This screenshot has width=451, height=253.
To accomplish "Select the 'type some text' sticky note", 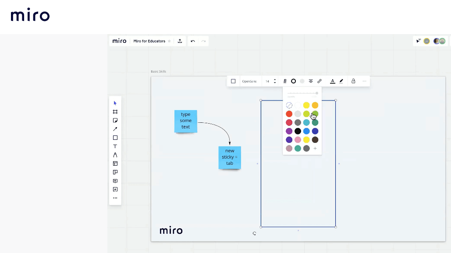I will click(185, 121).
